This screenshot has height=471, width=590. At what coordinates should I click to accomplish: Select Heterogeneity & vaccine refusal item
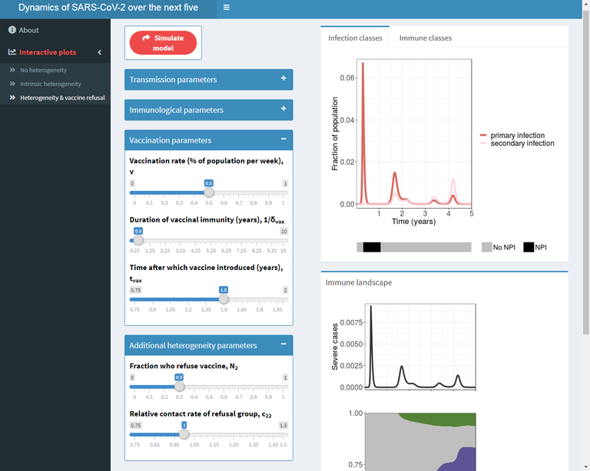(x=62, y=97)
